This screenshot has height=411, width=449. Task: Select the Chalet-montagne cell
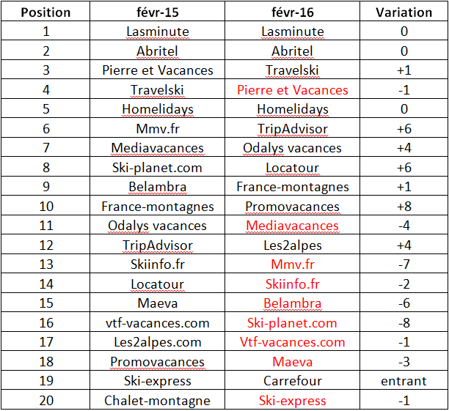pos(158,400)
